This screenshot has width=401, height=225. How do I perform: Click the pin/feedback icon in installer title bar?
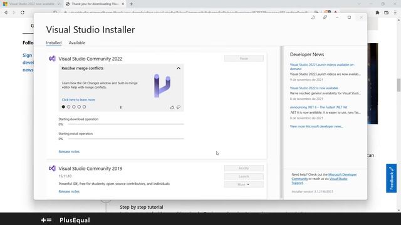coord(325,17)
